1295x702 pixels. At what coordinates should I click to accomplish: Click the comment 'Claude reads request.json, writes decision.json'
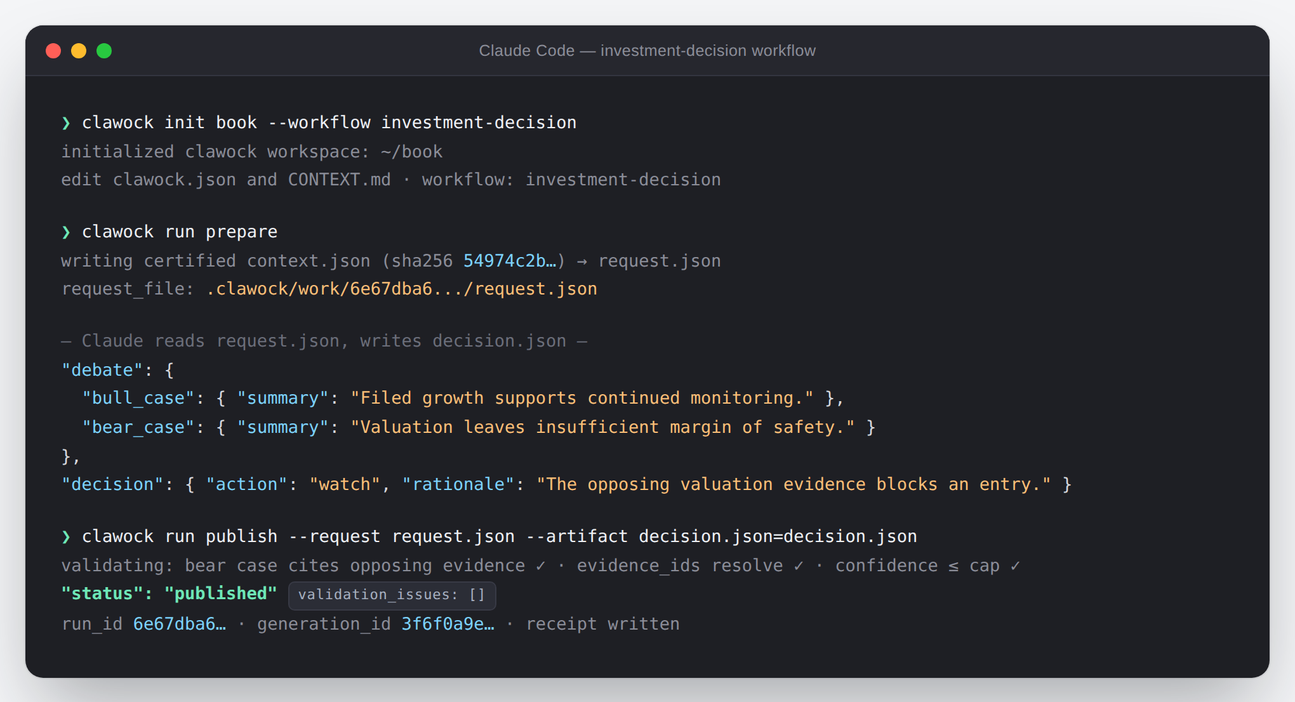click(x=324, y=341)
